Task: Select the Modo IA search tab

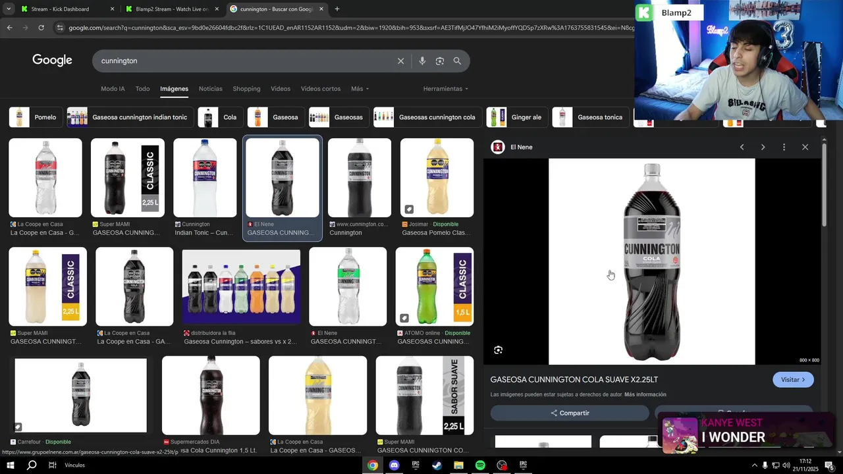Action: (113, 89)
